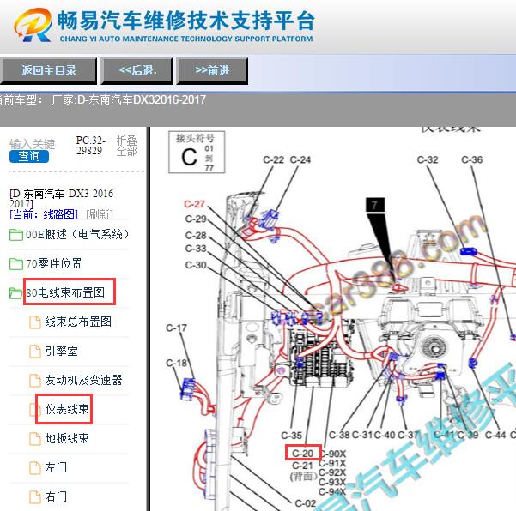Viewport: 516px width, 511px height.
Task: Select 80电线束布置图 tree entry
Action: click(65, 292)
